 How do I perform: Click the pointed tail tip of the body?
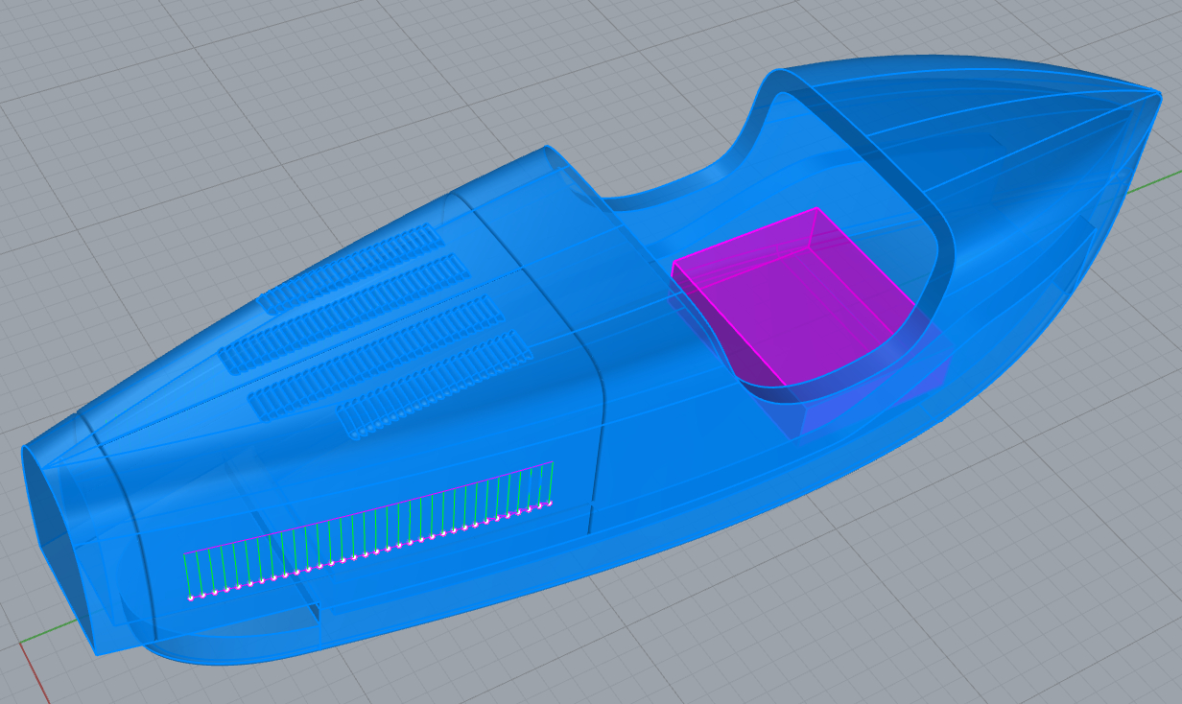tap(1157, 92)
